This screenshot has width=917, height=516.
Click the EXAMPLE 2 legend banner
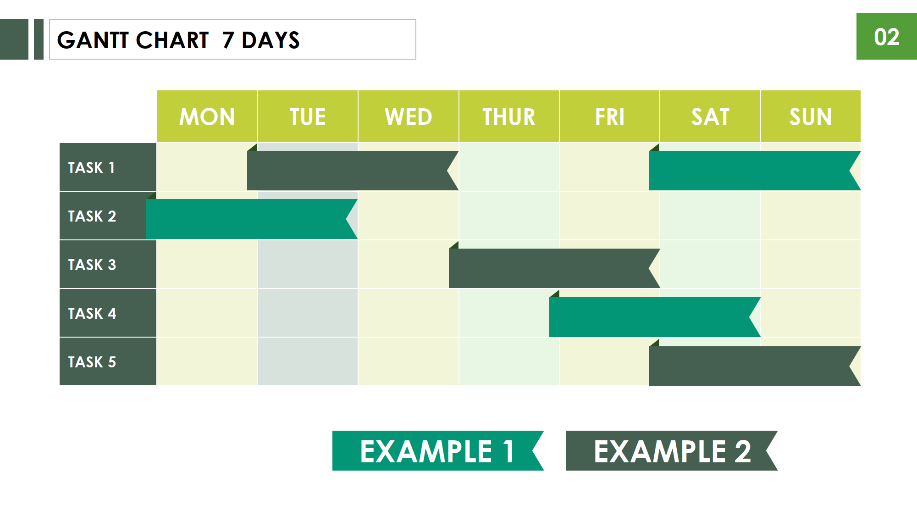[x=672, y=450]
